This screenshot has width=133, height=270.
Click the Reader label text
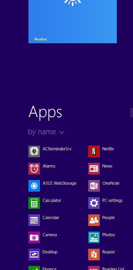[109, 252]
